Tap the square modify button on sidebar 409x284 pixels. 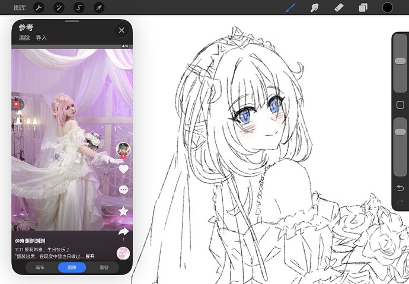tap(400, 105)
